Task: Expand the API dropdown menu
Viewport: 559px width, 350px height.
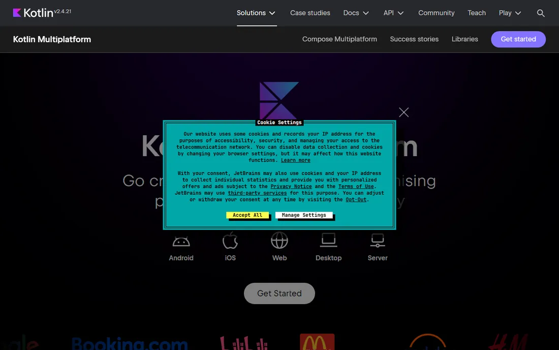Action: point(393,13)
